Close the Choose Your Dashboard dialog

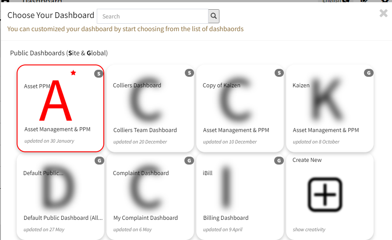[x=384, y=14]
